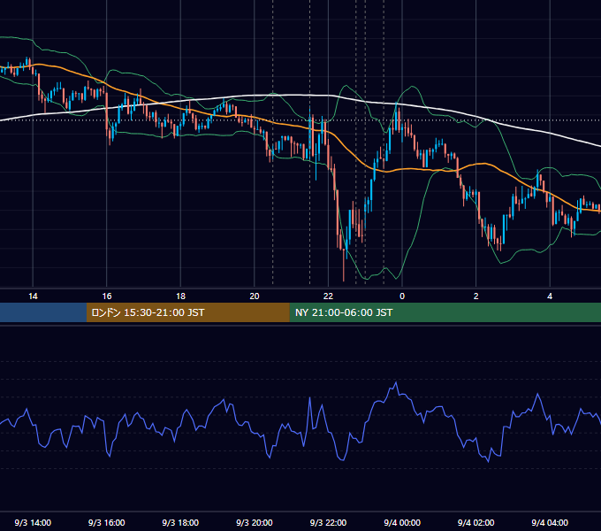Click the 0 hour label on price chart axis
This screenshot has height=531, width=601.
[402, 296]
